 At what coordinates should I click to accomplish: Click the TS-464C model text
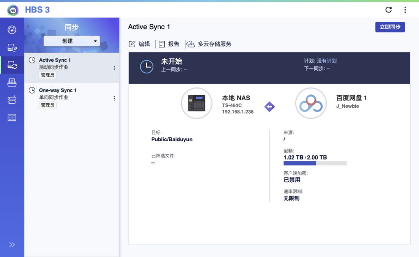click(x=232, y=105)
